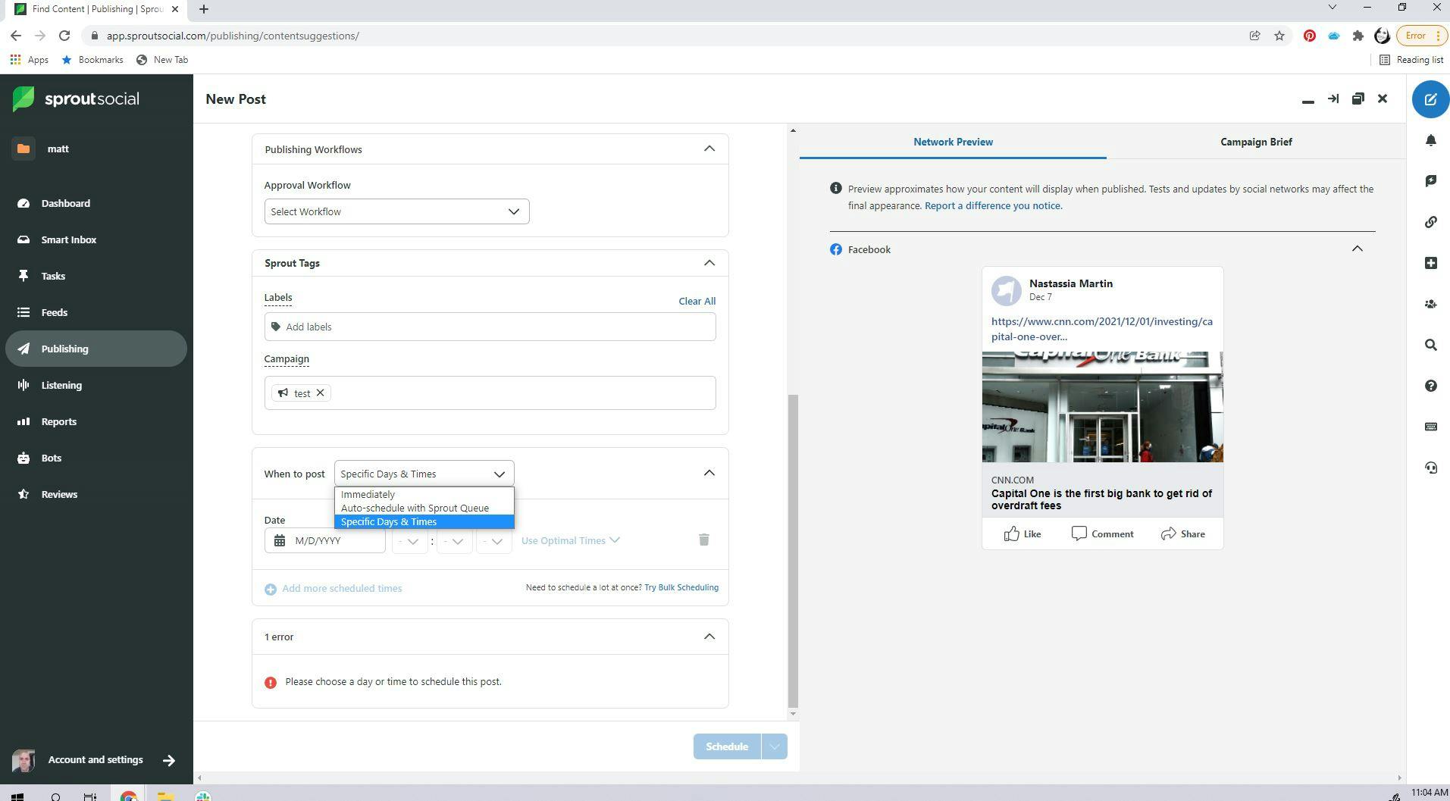Click Comment in the Facebook preview

(x=1102, y=533)
